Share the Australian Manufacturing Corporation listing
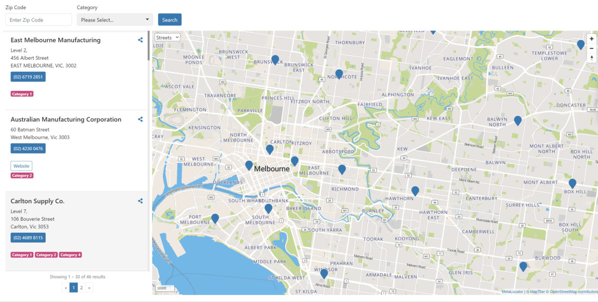This screenshot has width=598, height=302. click(140, 119)
